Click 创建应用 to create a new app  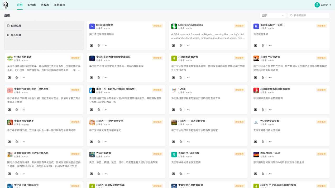[x=16, y=26]
